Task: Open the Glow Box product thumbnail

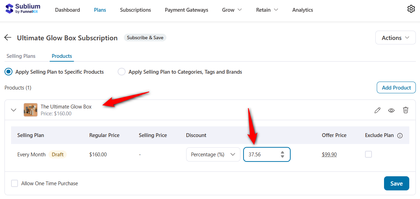Action: click(x=30, y=110)
